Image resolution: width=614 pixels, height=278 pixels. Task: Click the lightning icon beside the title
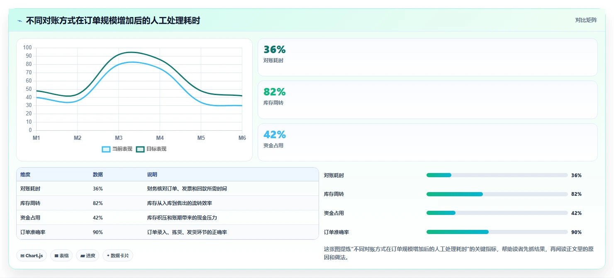click(x=19, y=21)
